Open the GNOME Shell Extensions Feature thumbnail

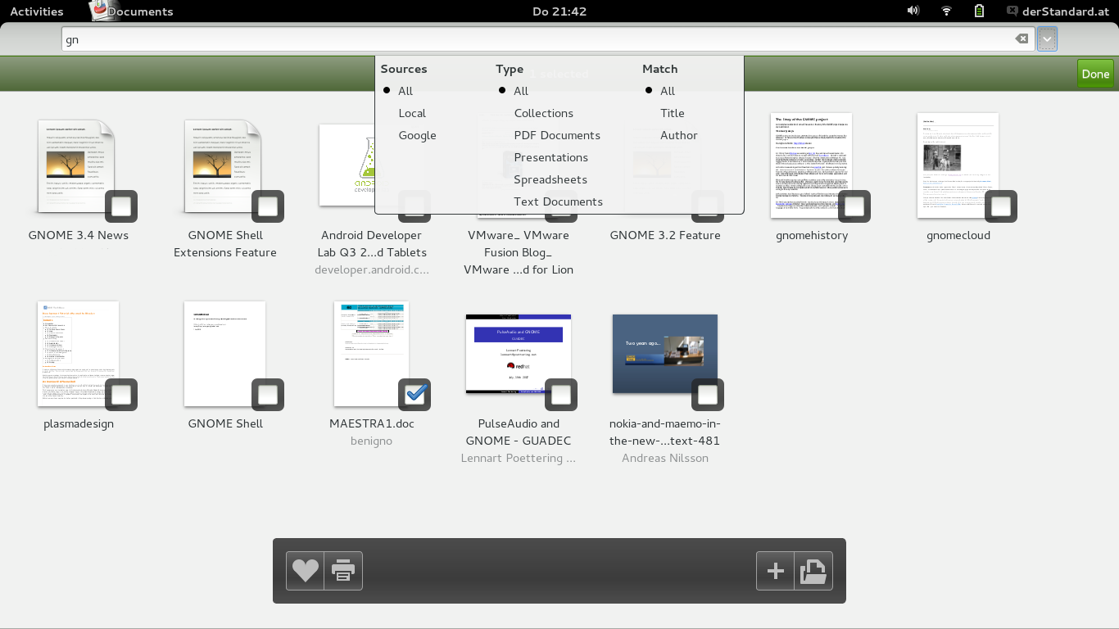(x=224, y=166)
